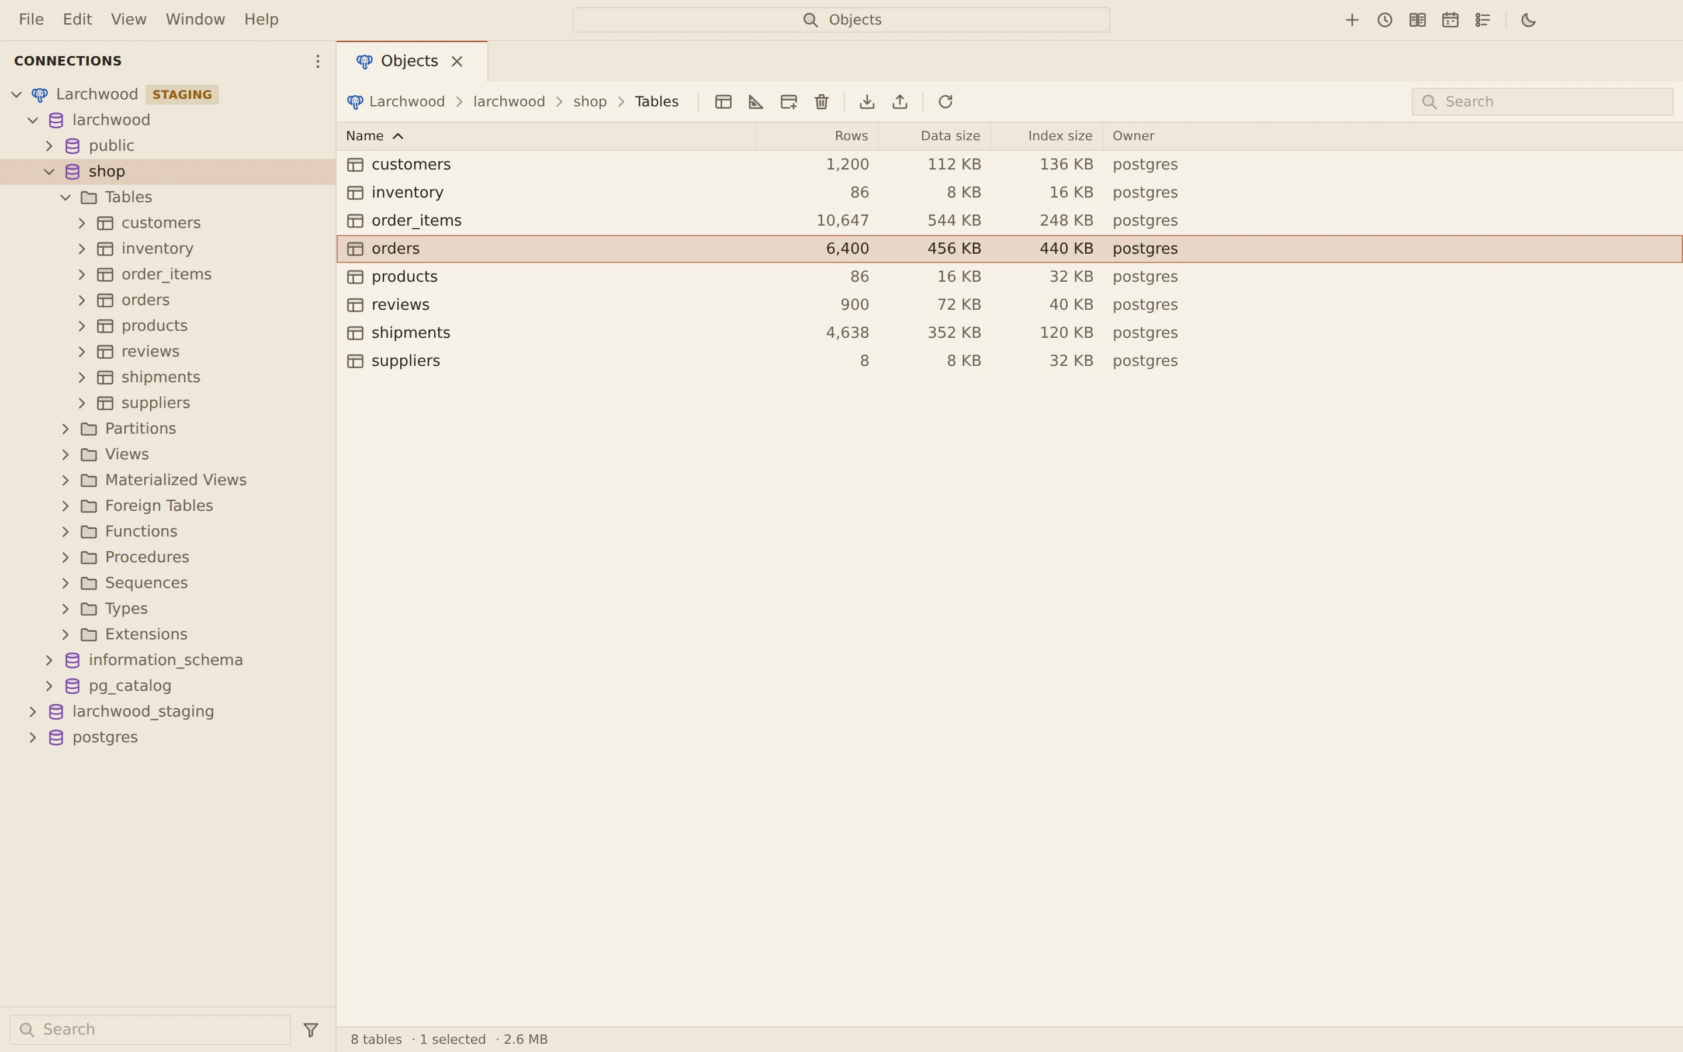Viewport: 1683px width, 1052px height.
Task: Expand the Views folder
Action: click(65, 454)
